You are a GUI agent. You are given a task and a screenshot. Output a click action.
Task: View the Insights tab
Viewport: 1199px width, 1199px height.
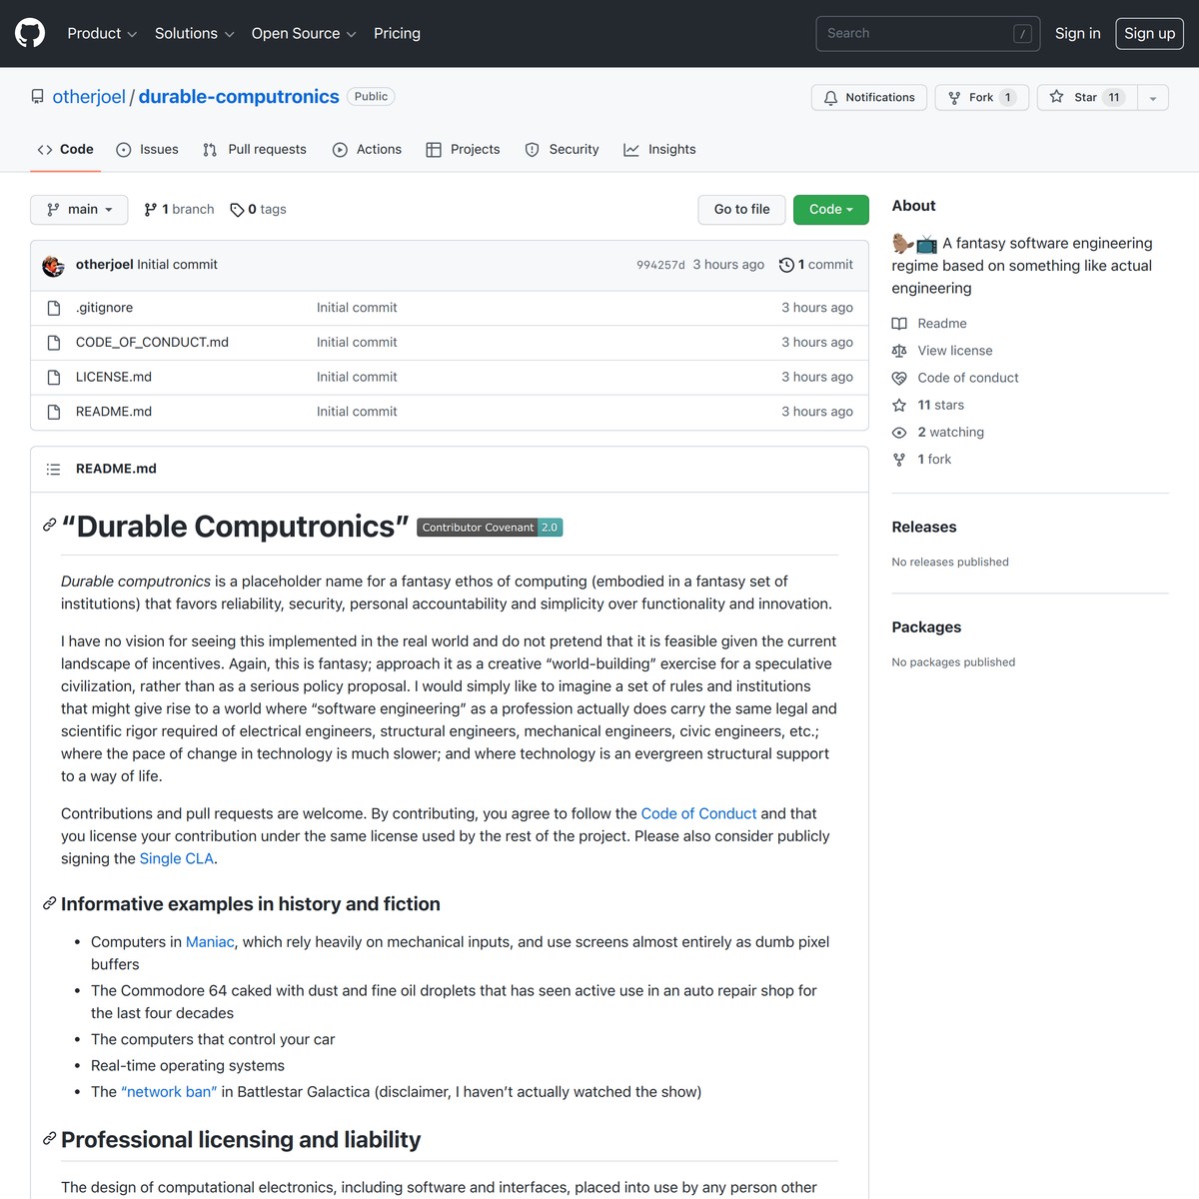point(659,149)
